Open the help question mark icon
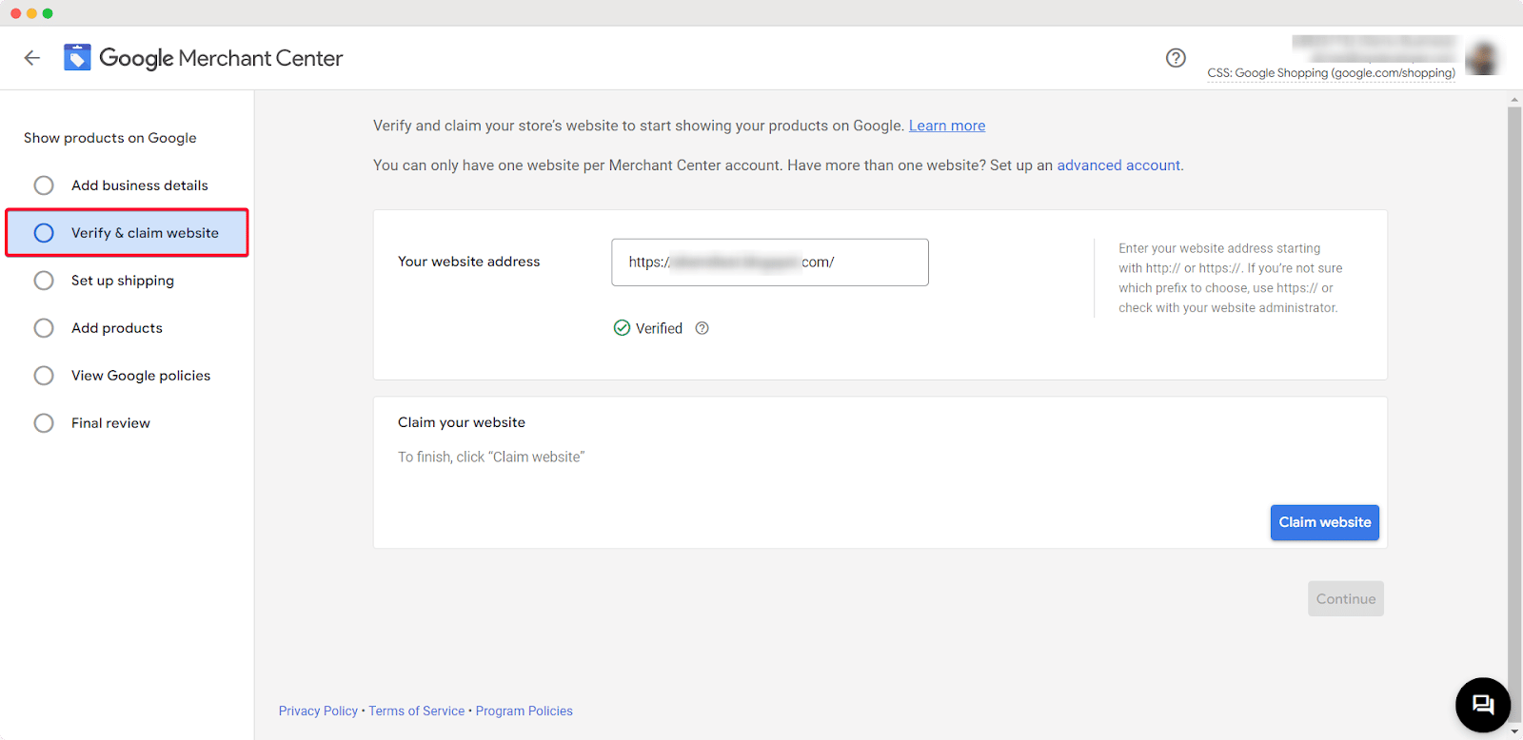1523x740 pixels. (1176, 58)
